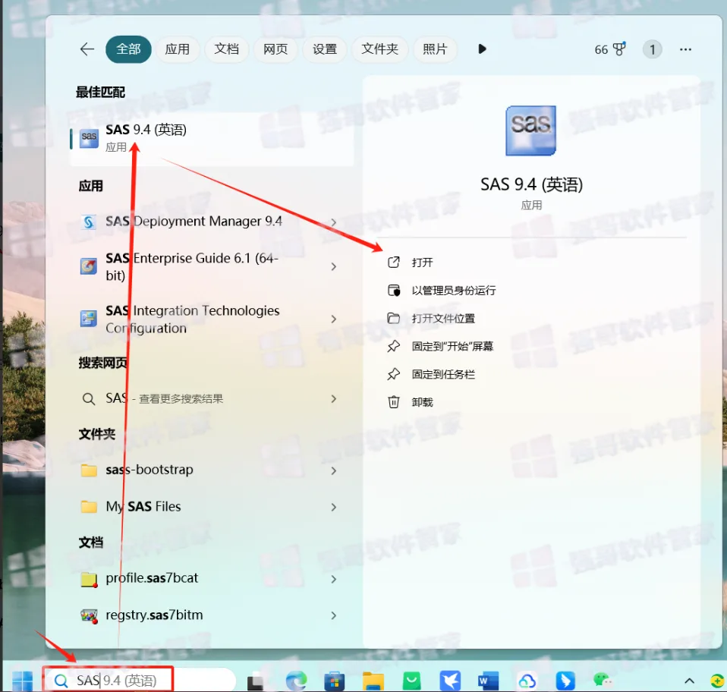
Task: Open the 66 rewards points badge
Action: coord(609,49)
